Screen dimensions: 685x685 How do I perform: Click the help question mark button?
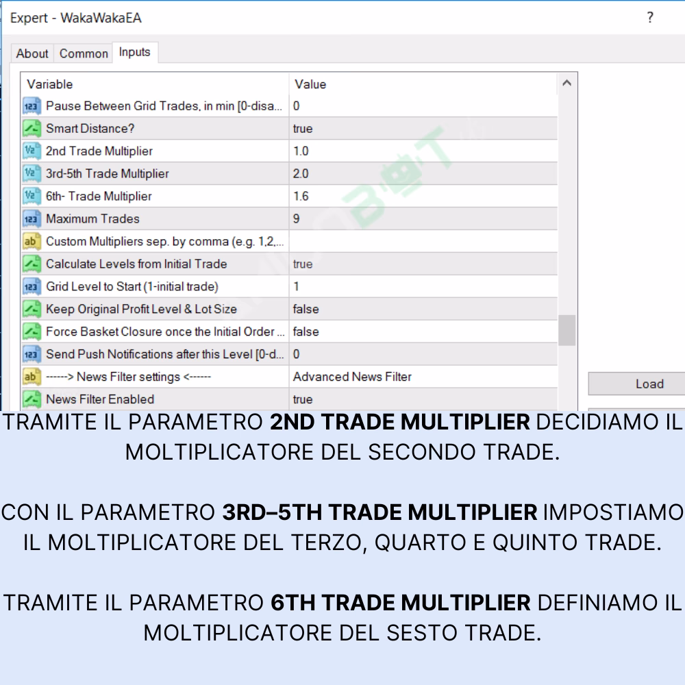pos(650,18)
